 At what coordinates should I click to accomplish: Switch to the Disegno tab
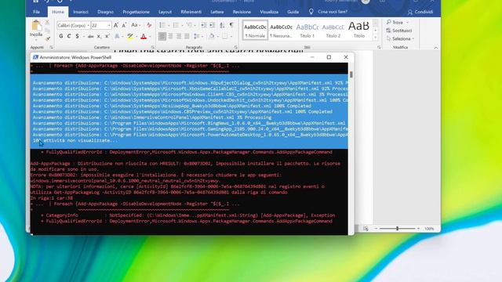(105, 12)
